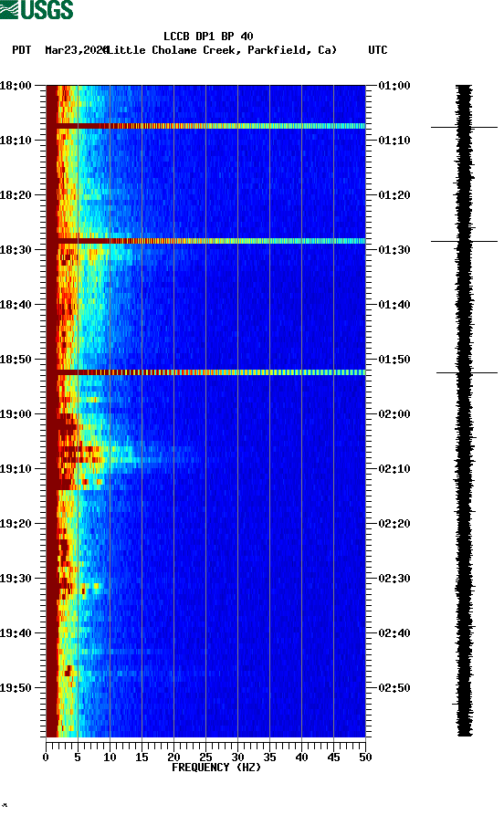Click the '01:50' UTC time label
The width and height of the screenshot is (504, 815).
[x=394, y=360]
